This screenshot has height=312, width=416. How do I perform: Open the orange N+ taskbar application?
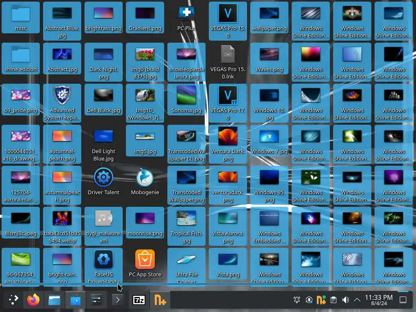point(160,300)
